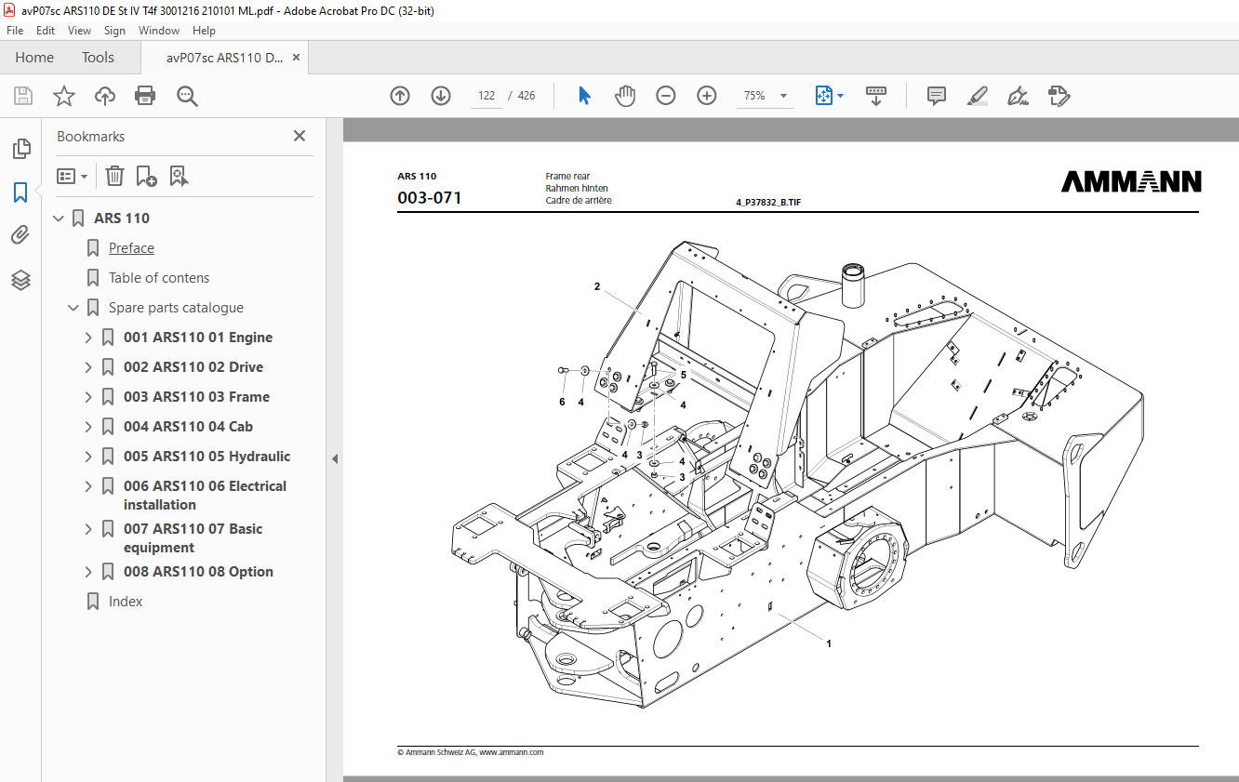
Task: Open the Attachments paperclip panel
Action: pos(20,235)
